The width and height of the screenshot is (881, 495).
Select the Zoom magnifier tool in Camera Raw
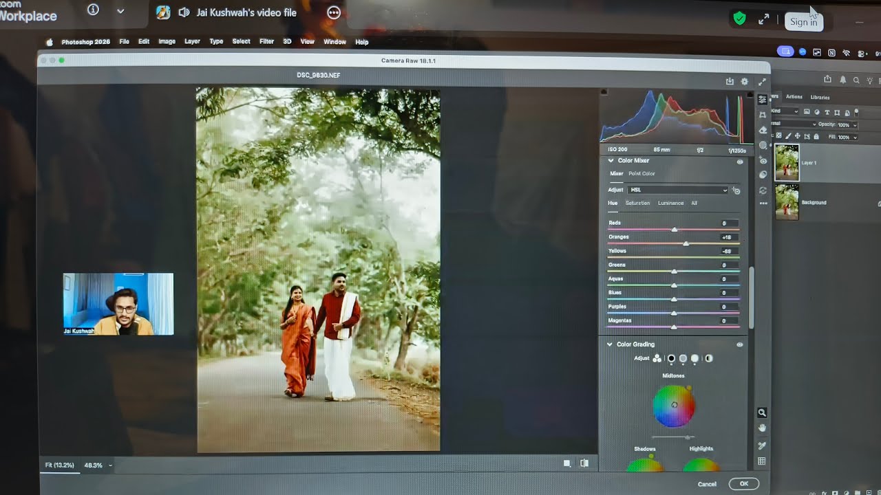762,412
